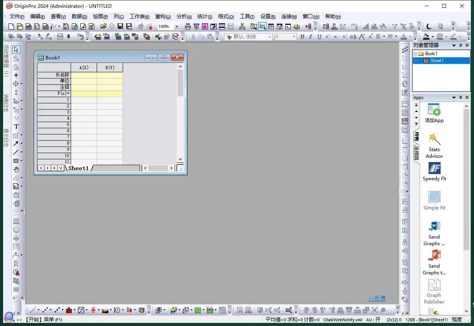Select Sheet1 in the Object Manager tree
This screenshot has height=326, width=474.
coord(436,61)
